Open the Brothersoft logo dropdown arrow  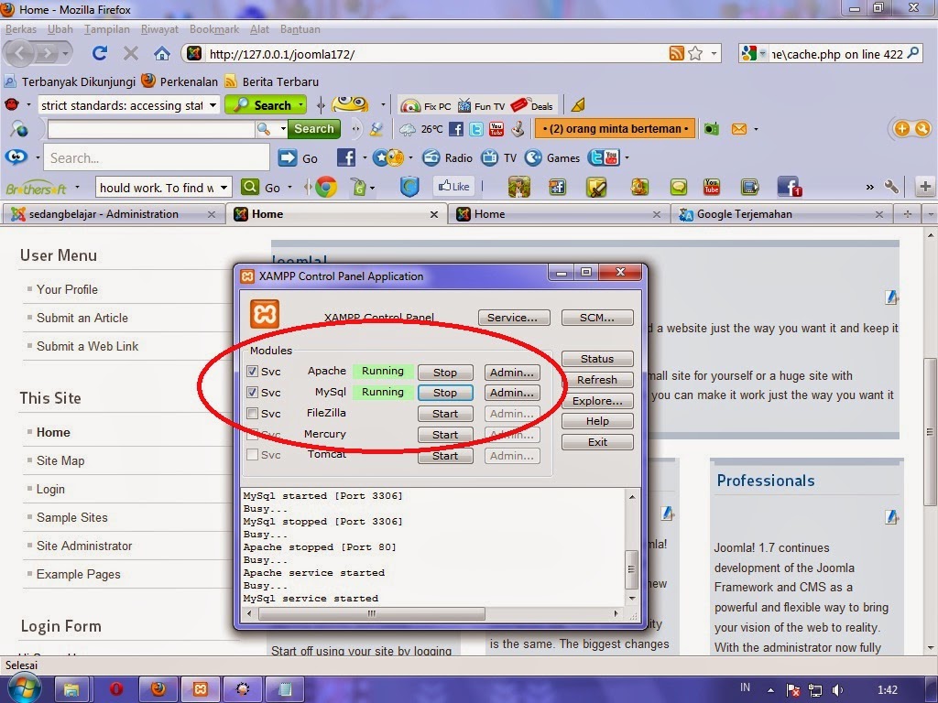77,188
